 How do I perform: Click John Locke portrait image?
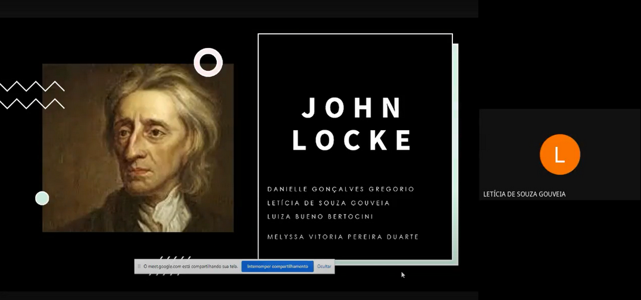pos(138,148)
